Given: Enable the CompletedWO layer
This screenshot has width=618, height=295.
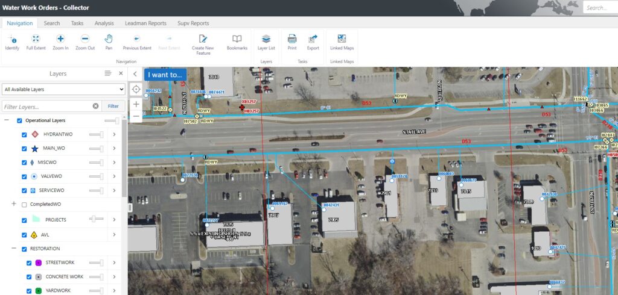Looking at the screenshot, I should pyautogui.click(x=24, y=205).
